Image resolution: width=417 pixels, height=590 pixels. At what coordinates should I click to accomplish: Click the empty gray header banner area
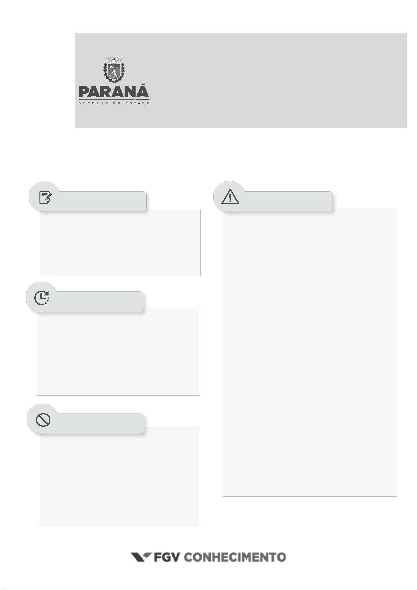coord(276,81)
